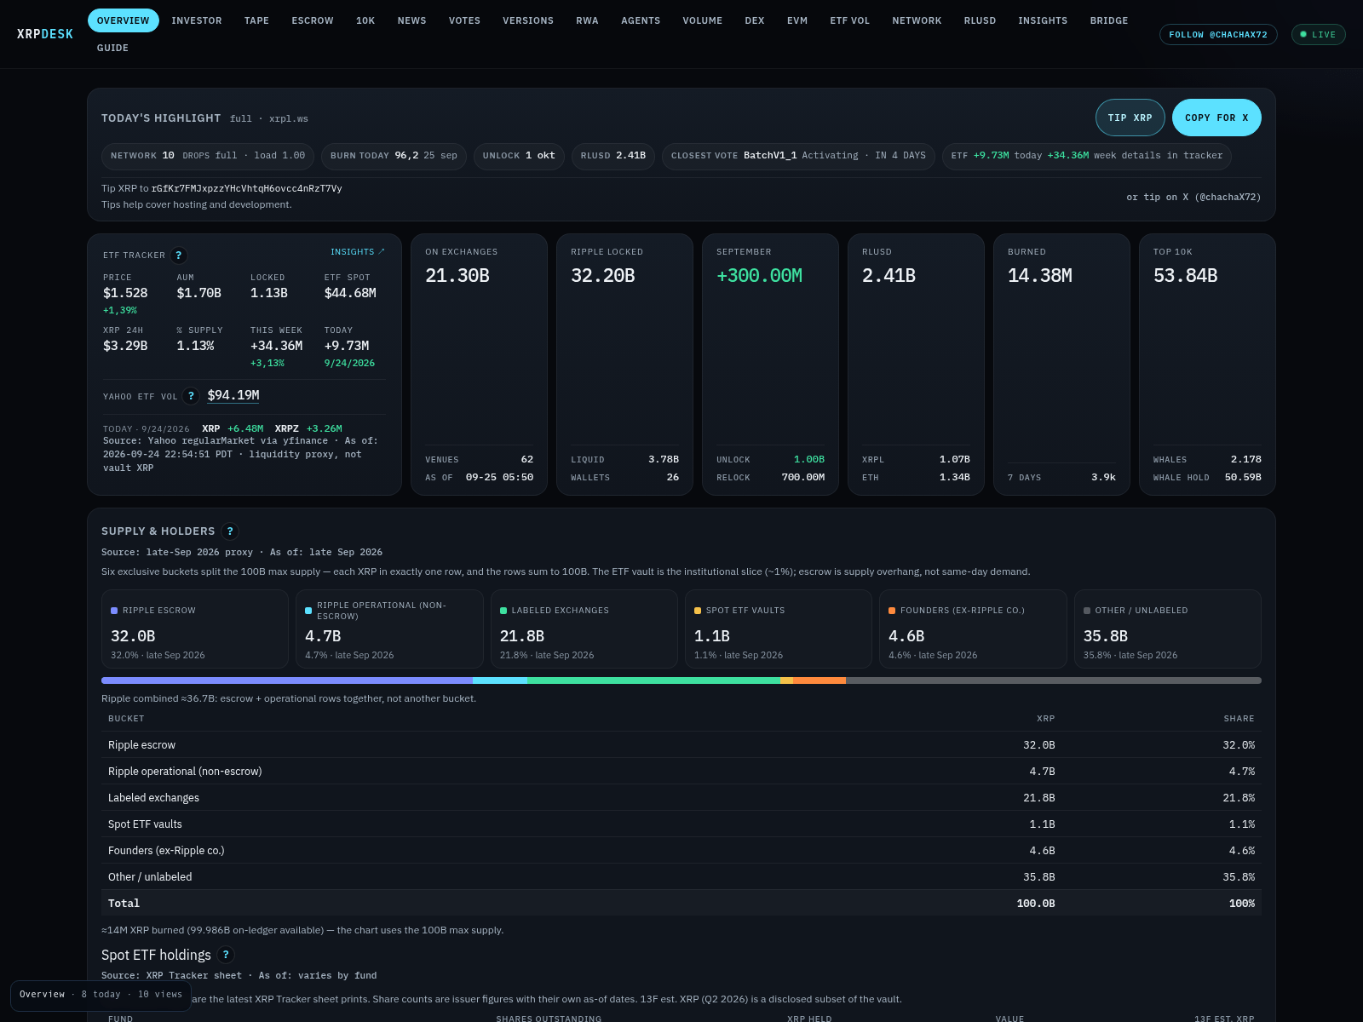Viewport: 1363px width, 1022px height.
Task: Click the Spot ETF vaults table row
Action: click(x=681, y=824)
